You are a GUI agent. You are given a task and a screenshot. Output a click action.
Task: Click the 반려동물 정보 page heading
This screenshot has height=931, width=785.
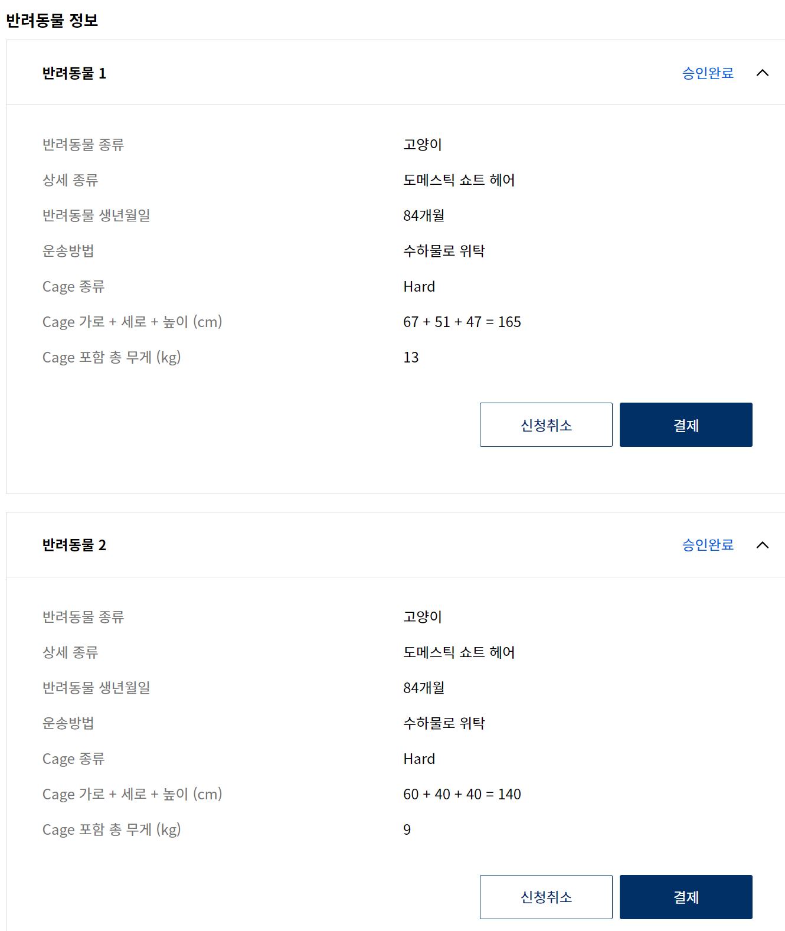(52, 21)
